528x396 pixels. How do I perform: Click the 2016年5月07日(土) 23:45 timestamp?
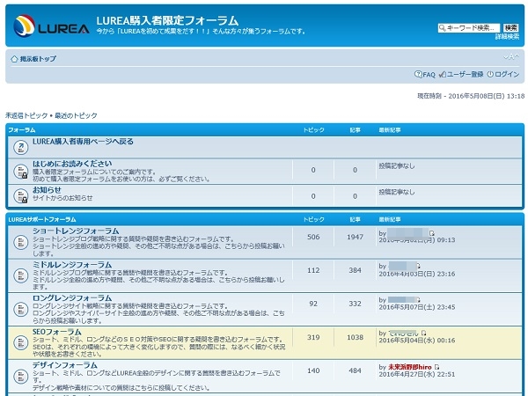(417, 307)
